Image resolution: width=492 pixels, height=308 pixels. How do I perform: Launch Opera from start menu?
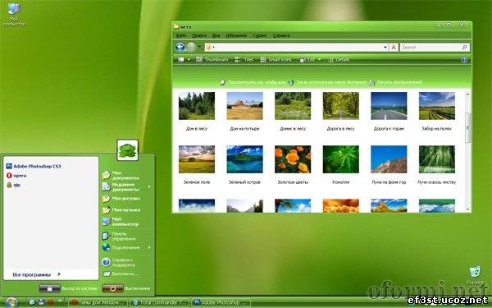click(x=16, y=176)
